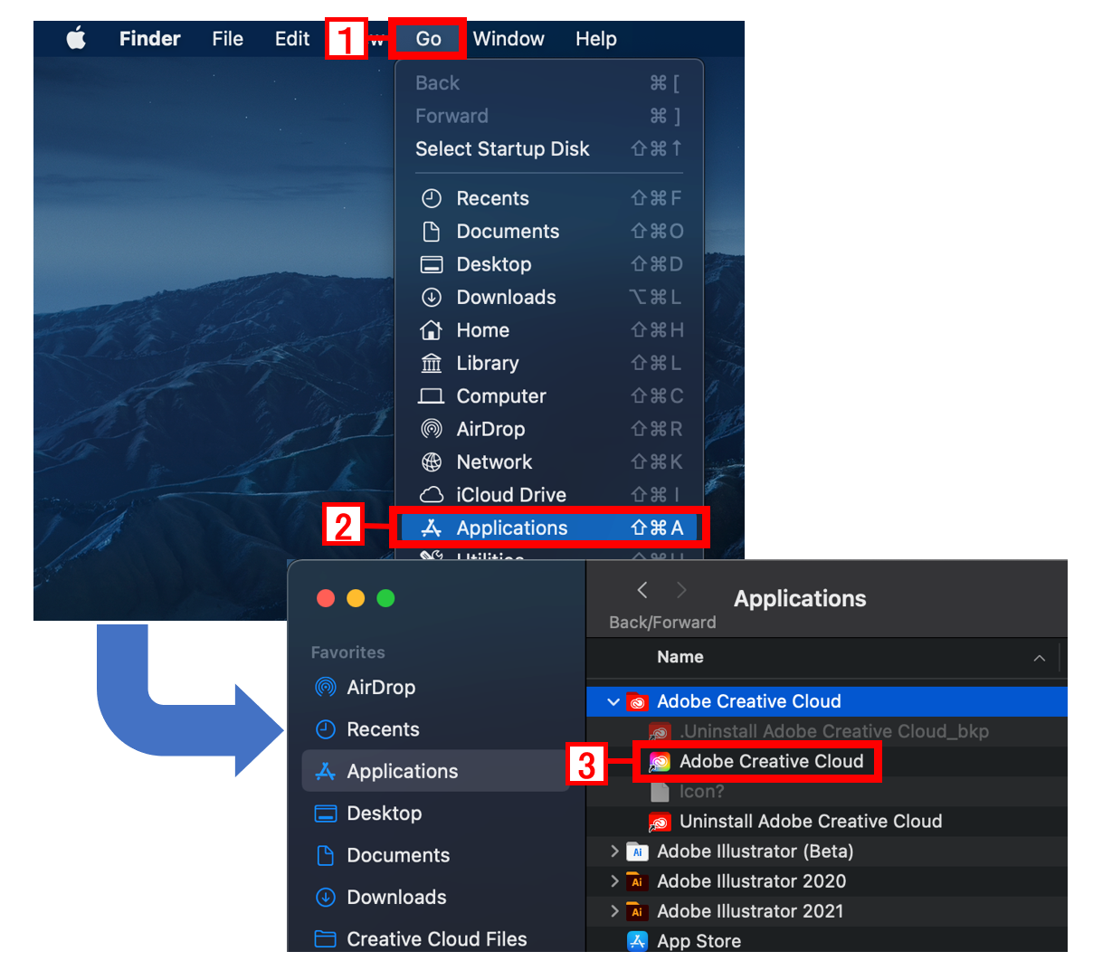Choose Documents from the Go menu

click(x=549, y=231)
